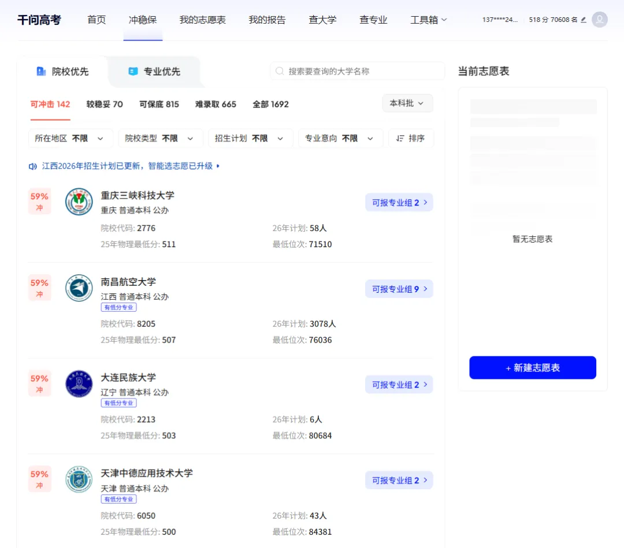Click the 专业优先 blue icon

(x=133, y=71)
